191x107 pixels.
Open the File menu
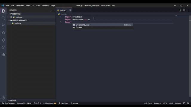pos(7,5)
